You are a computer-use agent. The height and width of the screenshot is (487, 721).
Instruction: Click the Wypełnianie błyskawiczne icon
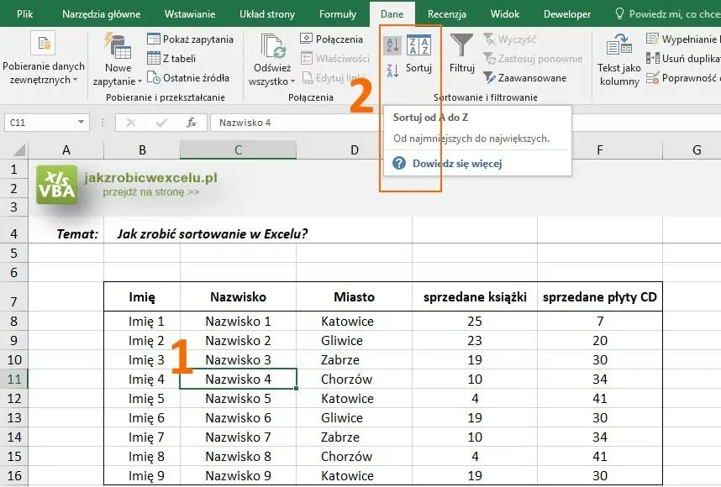click(x=652, y=39)
